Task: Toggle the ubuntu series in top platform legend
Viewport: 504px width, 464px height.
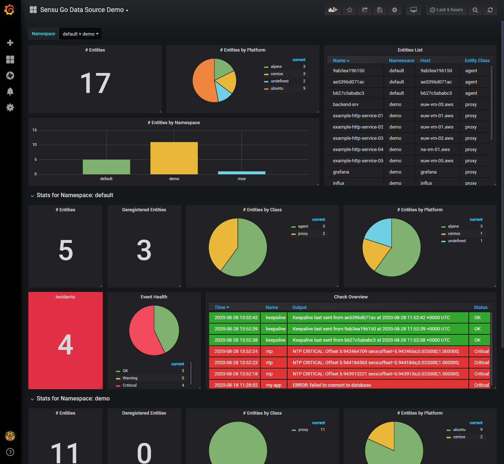Action: 277,89
